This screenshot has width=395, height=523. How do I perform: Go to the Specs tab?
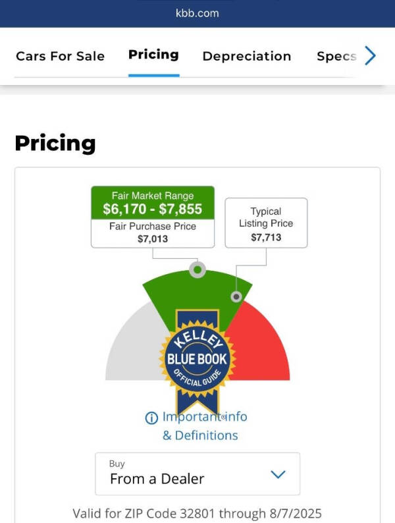[336, 56]
